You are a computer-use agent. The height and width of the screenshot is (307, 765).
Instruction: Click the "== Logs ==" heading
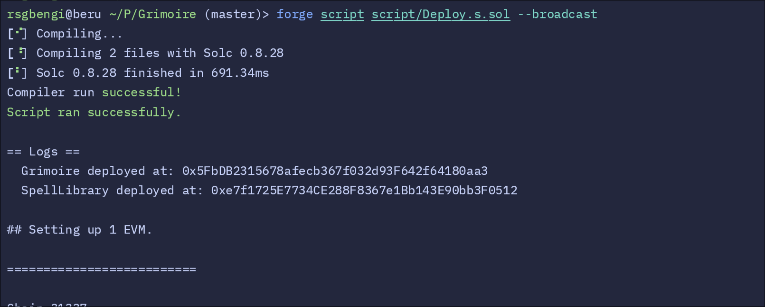point(43,152)
